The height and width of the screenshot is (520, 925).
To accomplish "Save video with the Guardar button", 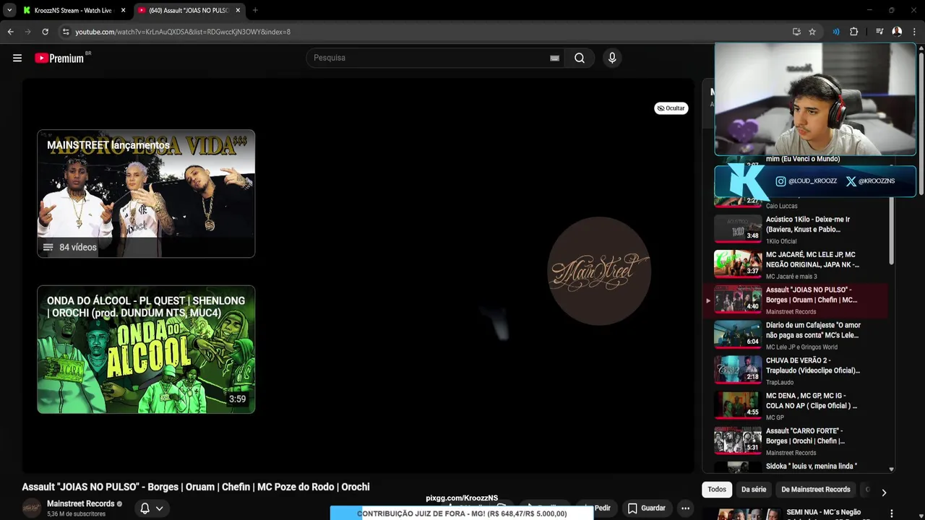I will pyautogui.click(x=646, y=508).
